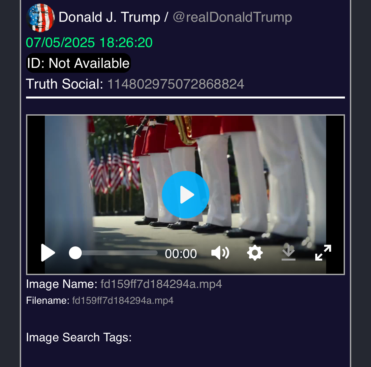Open video settings gear icon

pyautogui.click(x=255, y=253)
